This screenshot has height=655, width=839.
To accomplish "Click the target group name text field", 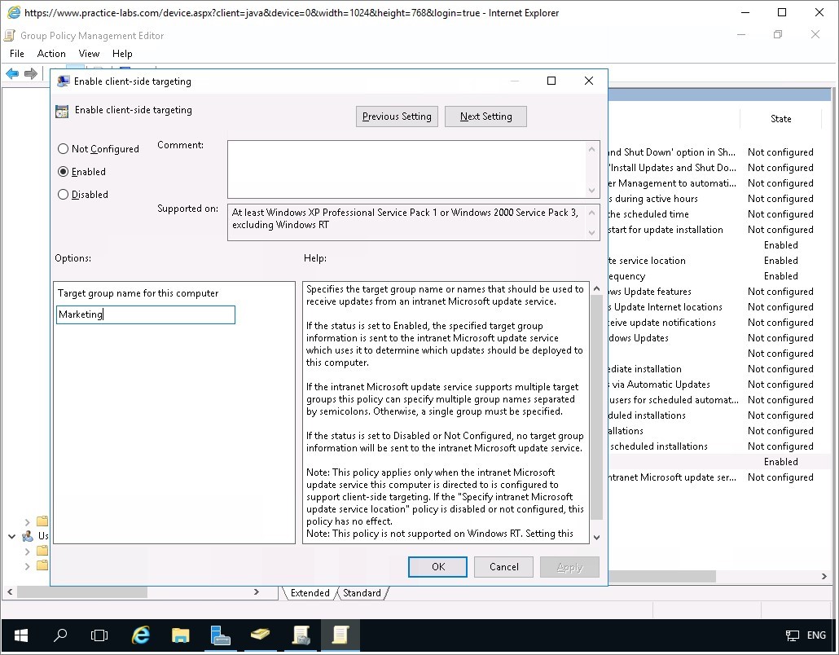I will (x=146, y=314).
